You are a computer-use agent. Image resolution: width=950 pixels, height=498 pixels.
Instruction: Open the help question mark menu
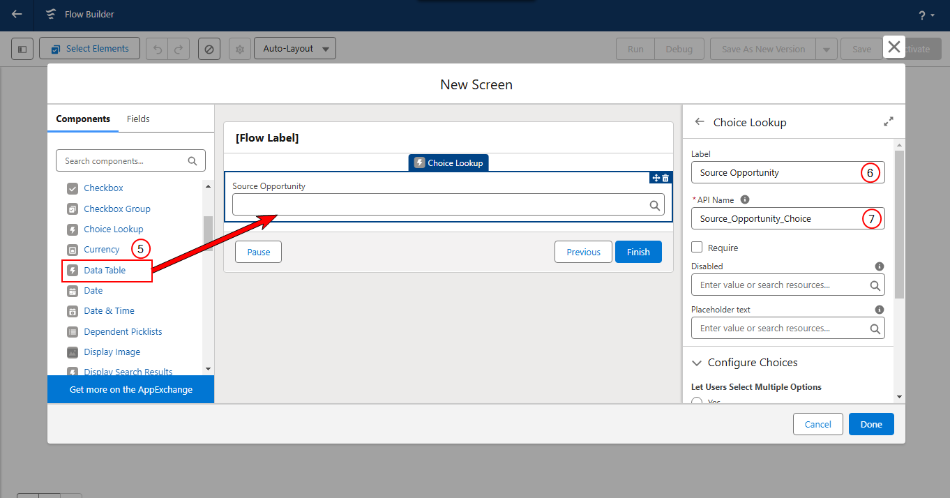926,15
